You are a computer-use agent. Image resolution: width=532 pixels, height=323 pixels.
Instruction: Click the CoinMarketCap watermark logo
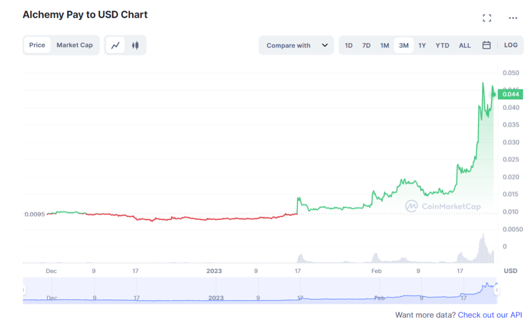click(x=443, y=206)
